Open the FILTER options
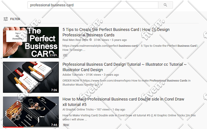 point(15,19)
